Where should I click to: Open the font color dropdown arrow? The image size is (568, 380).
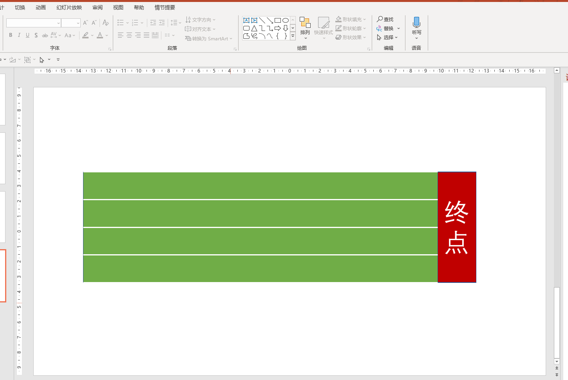tap(107, 35)
